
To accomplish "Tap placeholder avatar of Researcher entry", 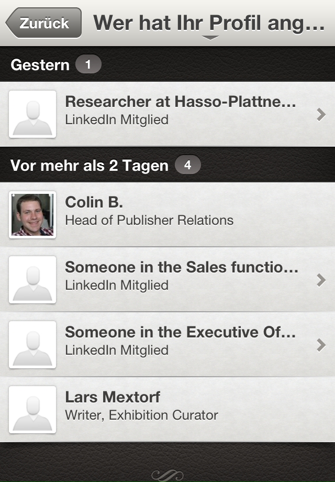I will click(x=32, y=114).
